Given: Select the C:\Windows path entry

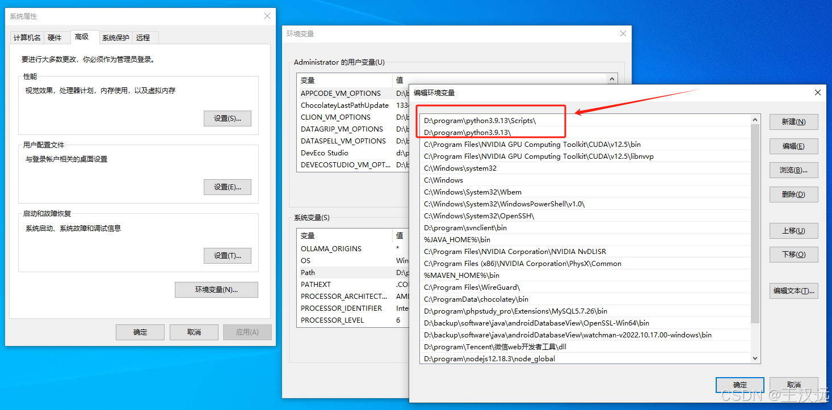Looking at the screenshot, I should click(585, 180).
